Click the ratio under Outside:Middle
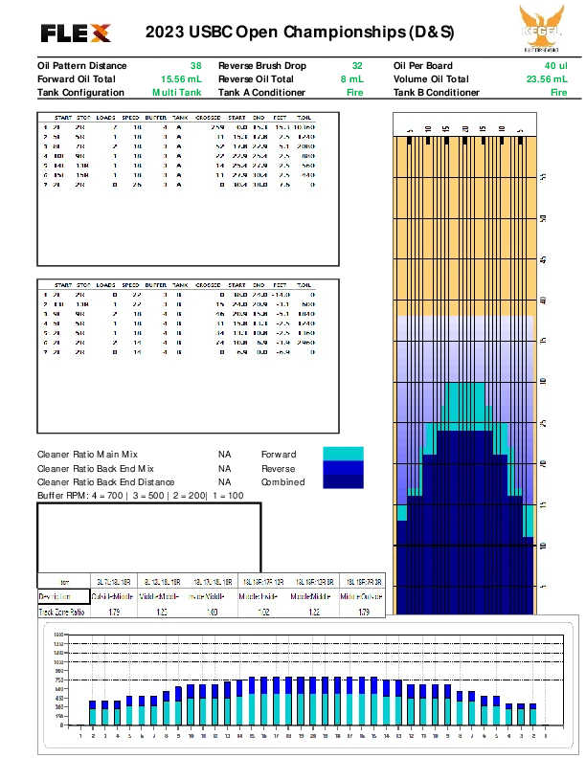 tap(114, 612)
